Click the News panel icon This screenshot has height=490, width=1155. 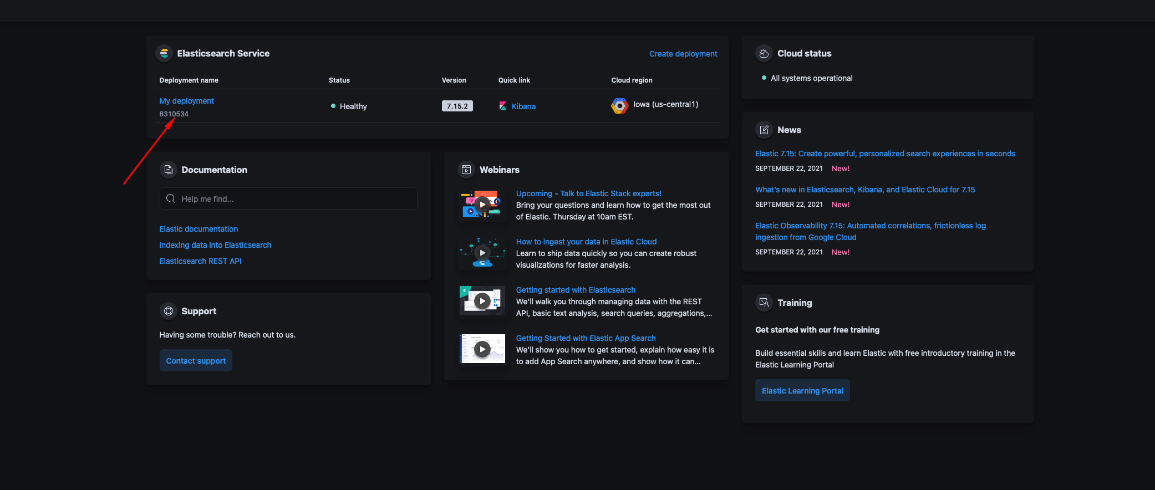tap(764, 130)
